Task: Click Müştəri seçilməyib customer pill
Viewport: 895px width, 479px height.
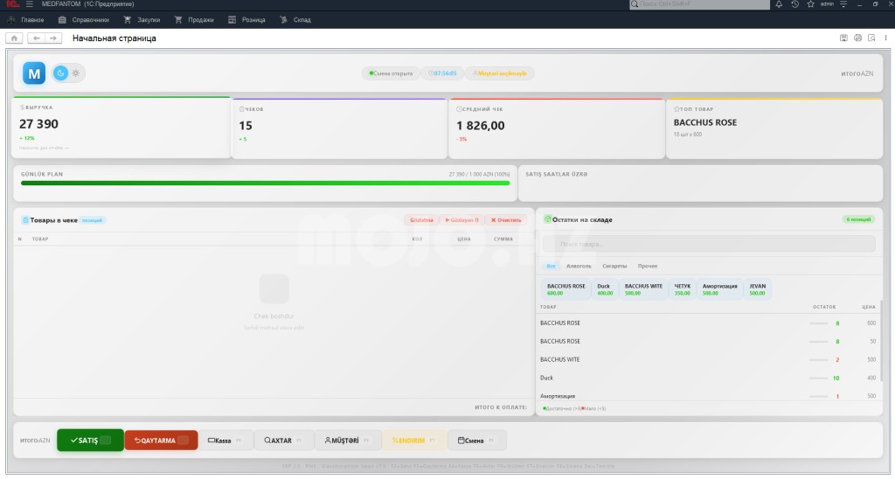Action: pos(500,73)
